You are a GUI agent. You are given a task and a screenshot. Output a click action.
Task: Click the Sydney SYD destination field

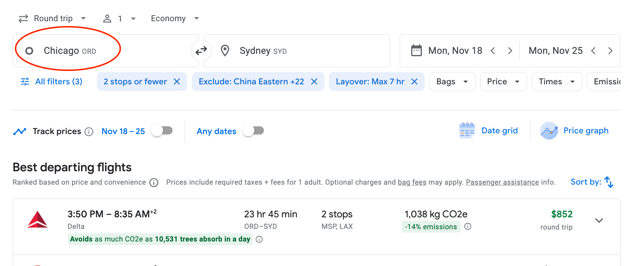pyautogui.click(x=297, y=51)
